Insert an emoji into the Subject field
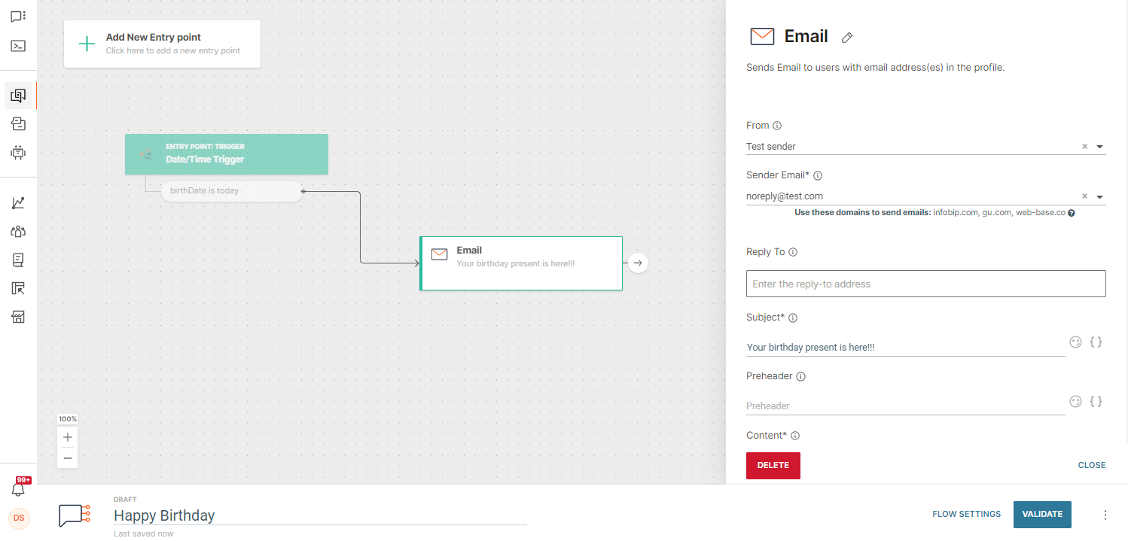Screen dimensions: 1128x541 (1075, 342)
